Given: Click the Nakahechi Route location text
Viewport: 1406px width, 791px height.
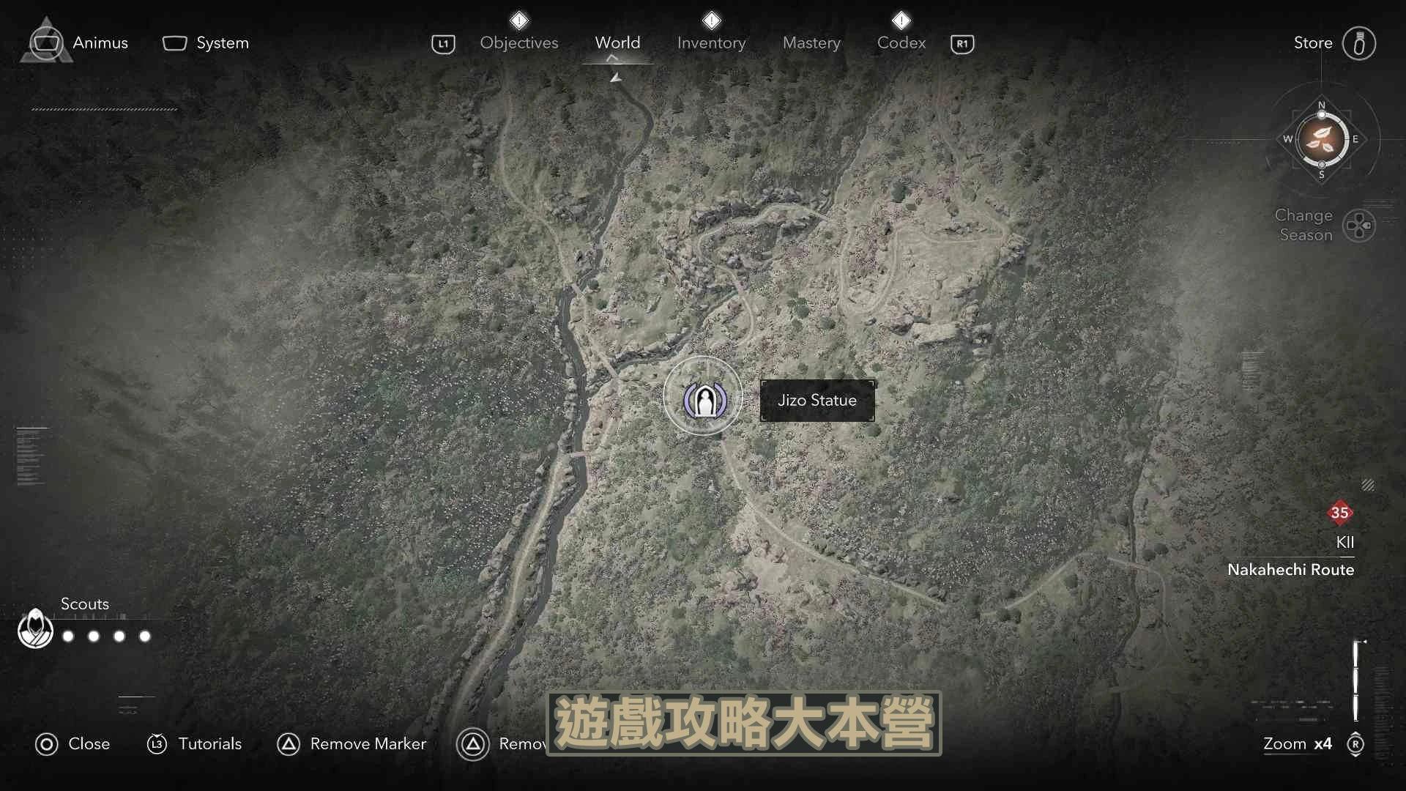Looking at the screenshot, I should pos(1290,569).
